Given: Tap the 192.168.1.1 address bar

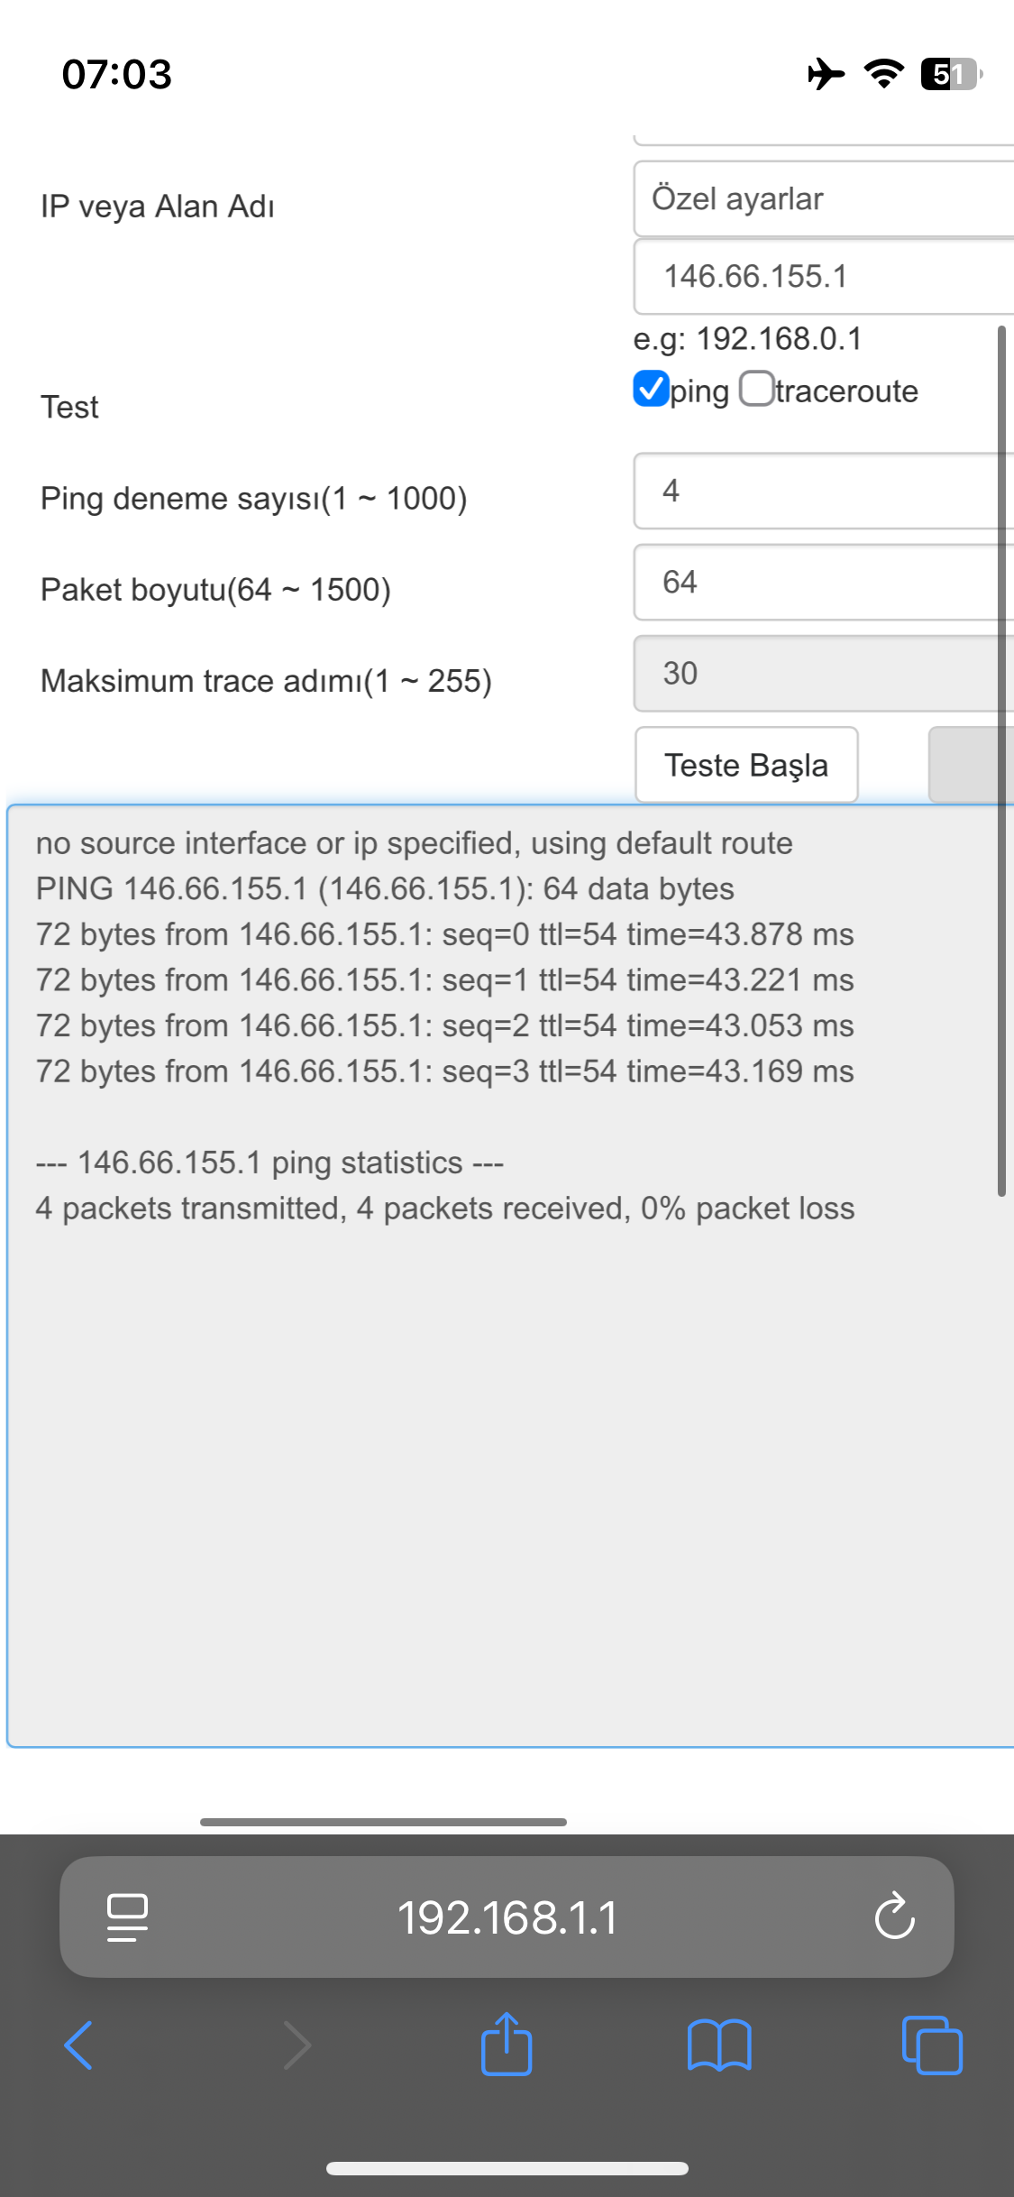Looking at the screenshot, I should click(507, 1917).
